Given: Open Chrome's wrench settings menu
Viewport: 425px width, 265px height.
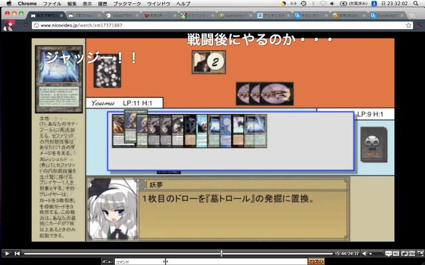Looking at the screenshot, I should tap(420, 25).
